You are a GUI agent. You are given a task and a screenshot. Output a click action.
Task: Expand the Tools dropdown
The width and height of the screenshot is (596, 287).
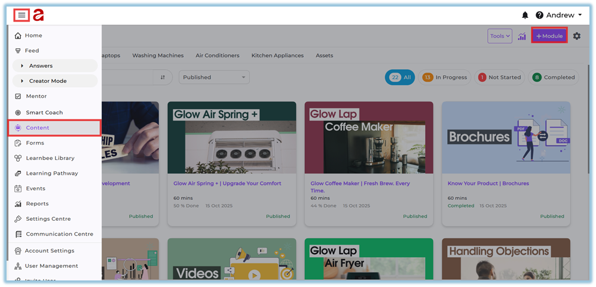pos(500,36)
